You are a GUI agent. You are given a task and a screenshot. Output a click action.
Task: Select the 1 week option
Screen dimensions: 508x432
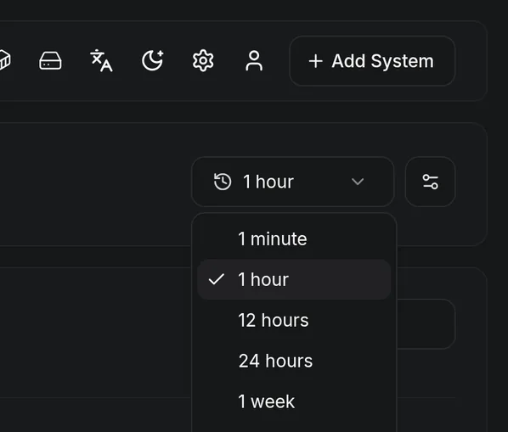coord(294,401)
